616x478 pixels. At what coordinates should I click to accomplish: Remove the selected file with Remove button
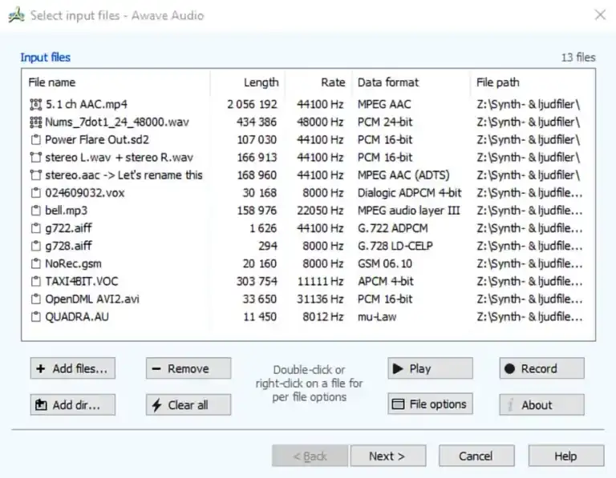coord(188,368)
